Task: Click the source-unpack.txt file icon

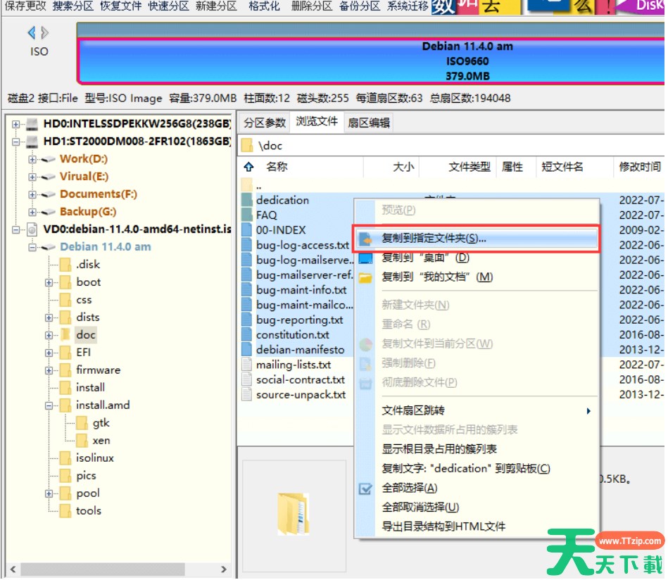Action: pos(246,395)
